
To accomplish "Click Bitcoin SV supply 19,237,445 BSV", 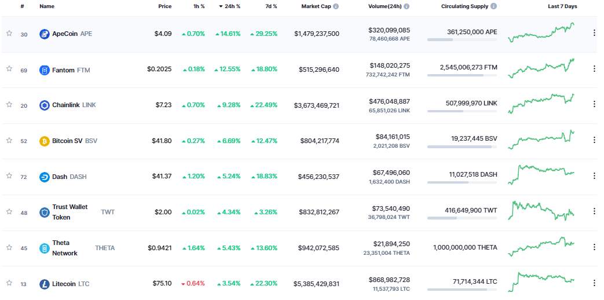I will (474, 138).
